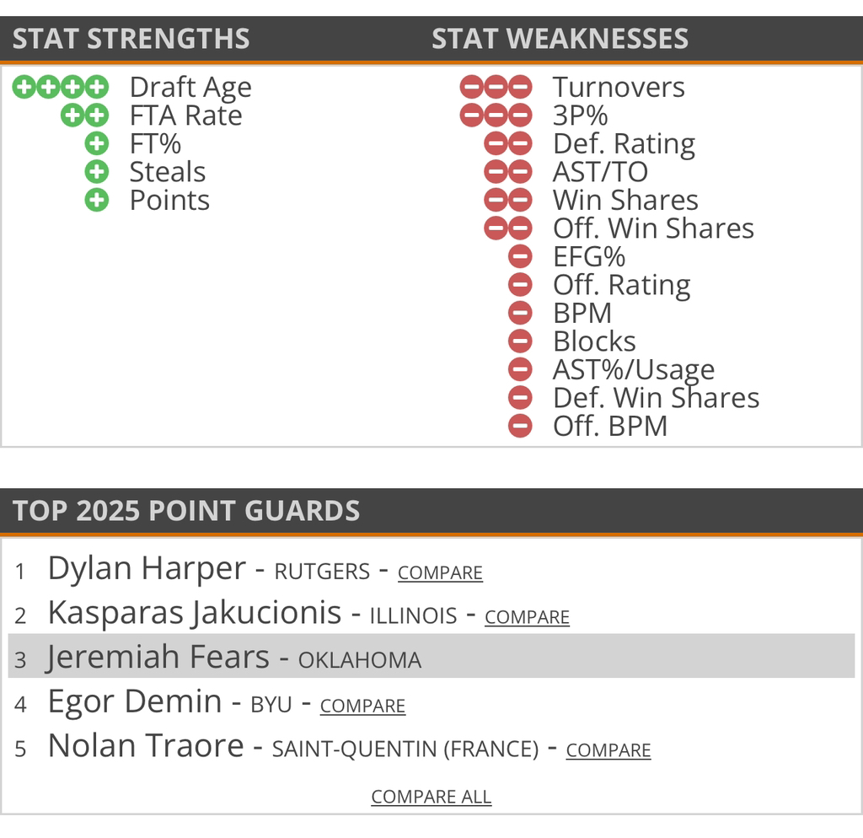Click the Stat Strengths header
Image resolution: width=863 pixels, height=838 pixels.
click(x=131, y=39)
